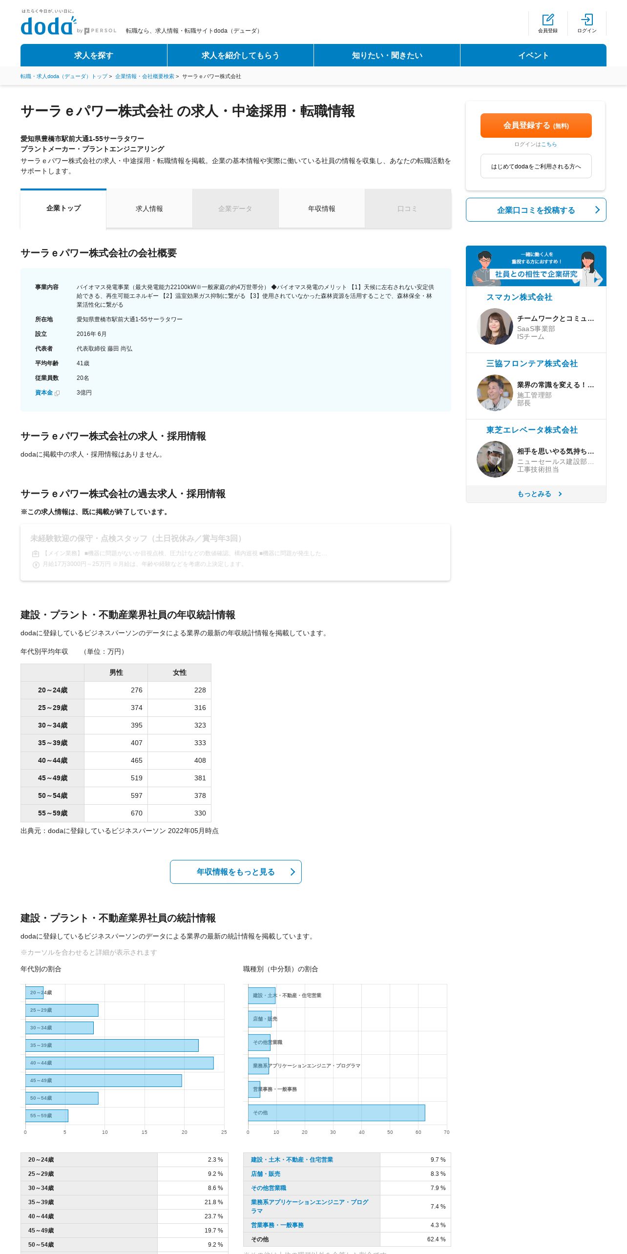Click the 資本金 link
Image resolution: width=627 pixels, height=1254 pixels.
click(44, 393)
